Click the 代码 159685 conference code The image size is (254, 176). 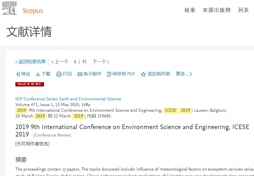[x=99, y=116]
